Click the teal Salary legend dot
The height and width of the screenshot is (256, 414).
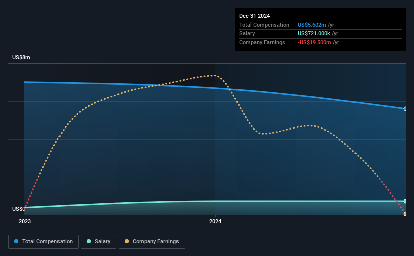[x=89, y=241]
